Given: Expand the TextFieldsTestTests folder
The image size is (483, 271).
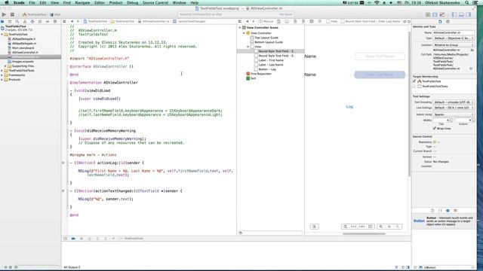Looking at the screenshot, I should pos(2,71).
